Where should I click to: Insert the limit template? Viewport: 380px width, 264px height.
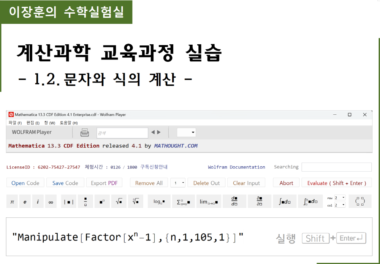click(x=209, y=202)
